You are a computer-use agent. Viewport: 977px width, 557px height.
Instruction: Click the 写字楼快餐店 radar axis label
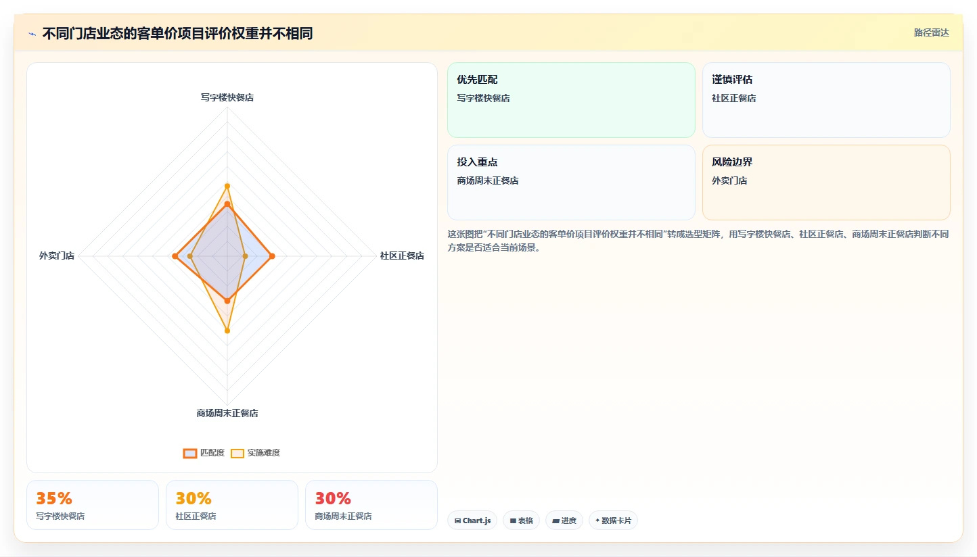point(227,97)
